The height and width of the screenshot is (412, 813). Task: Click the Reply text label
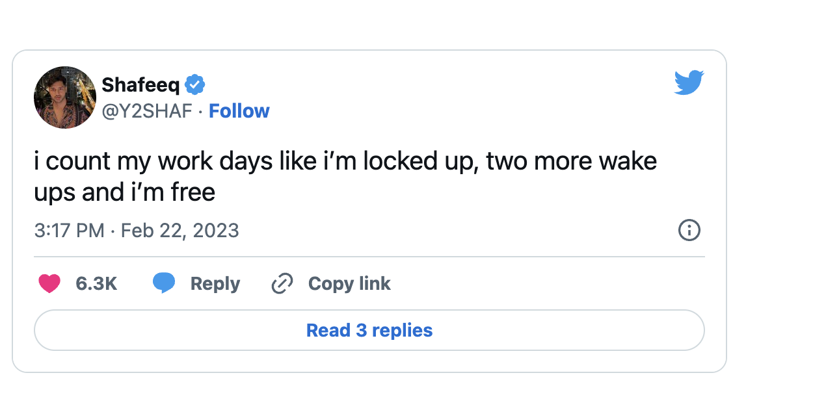[215, 284]
